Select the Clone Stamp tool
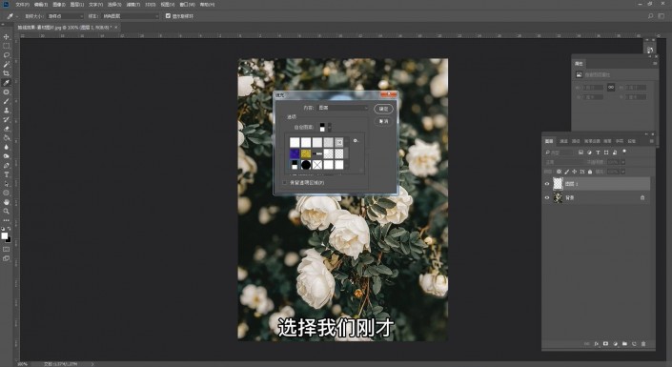Viewport: 672px width, 367px height. click(6, 111)
